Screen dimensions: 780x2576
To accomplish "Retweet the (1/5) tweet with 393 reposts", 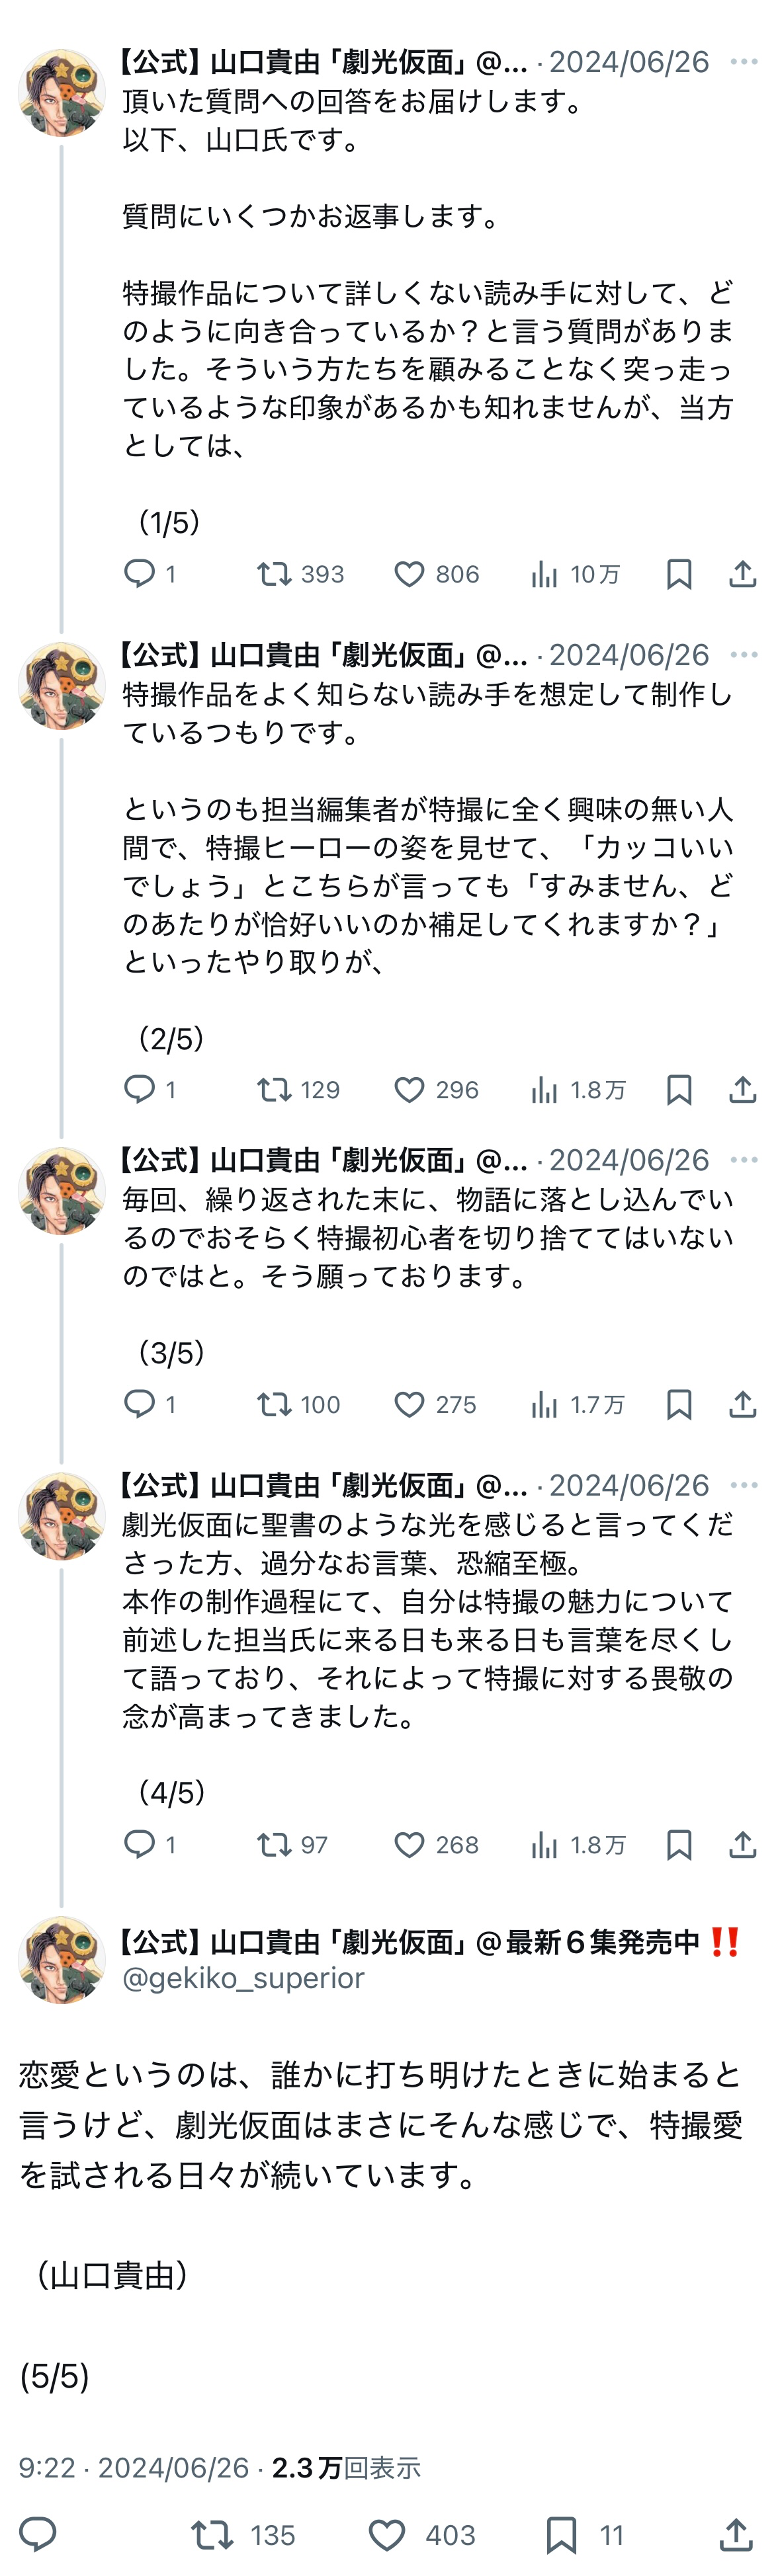I will coord(274,574).
